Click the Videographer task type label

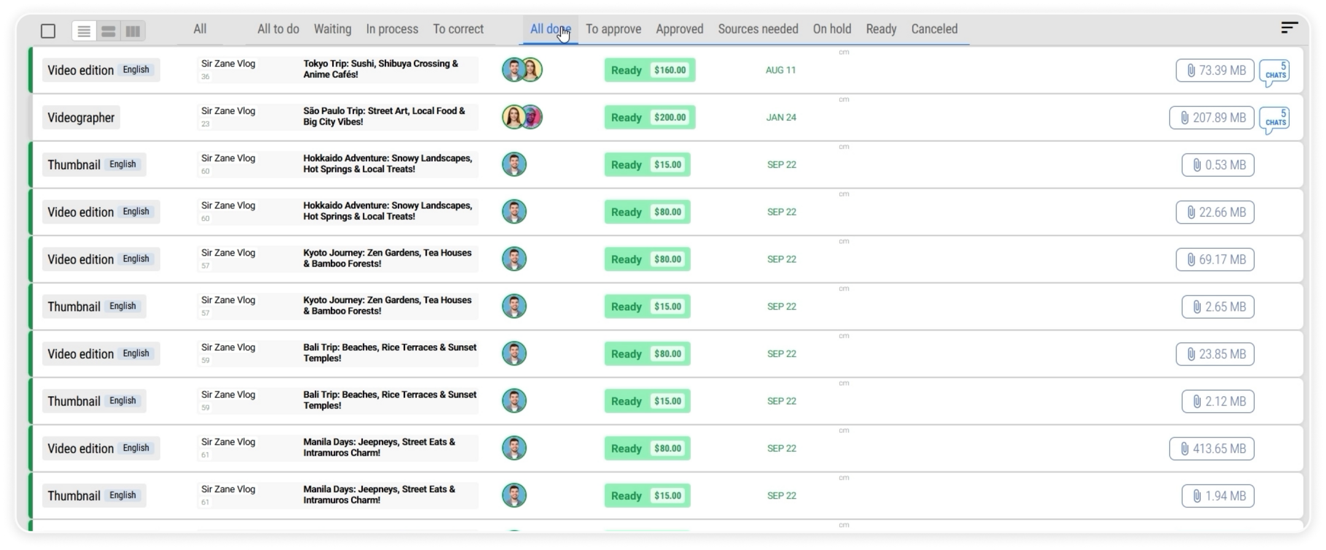tap(81, 118)
